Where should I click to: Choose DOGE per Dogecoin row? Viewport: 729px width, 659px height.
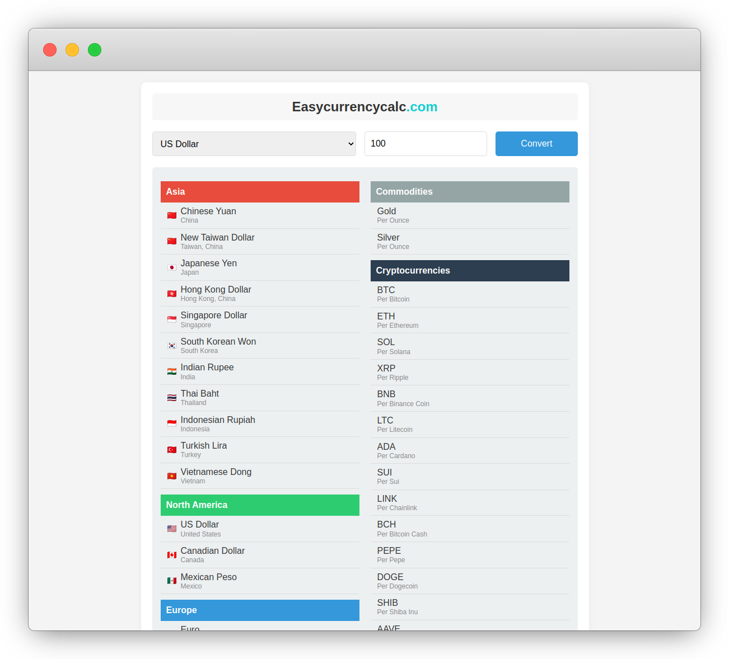pos(470,581)
